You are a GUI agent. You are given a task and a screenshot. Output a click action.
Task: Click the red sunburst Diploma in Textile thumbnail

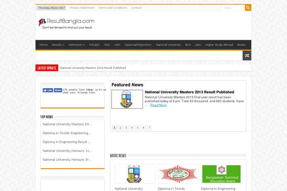click(178, 174)
